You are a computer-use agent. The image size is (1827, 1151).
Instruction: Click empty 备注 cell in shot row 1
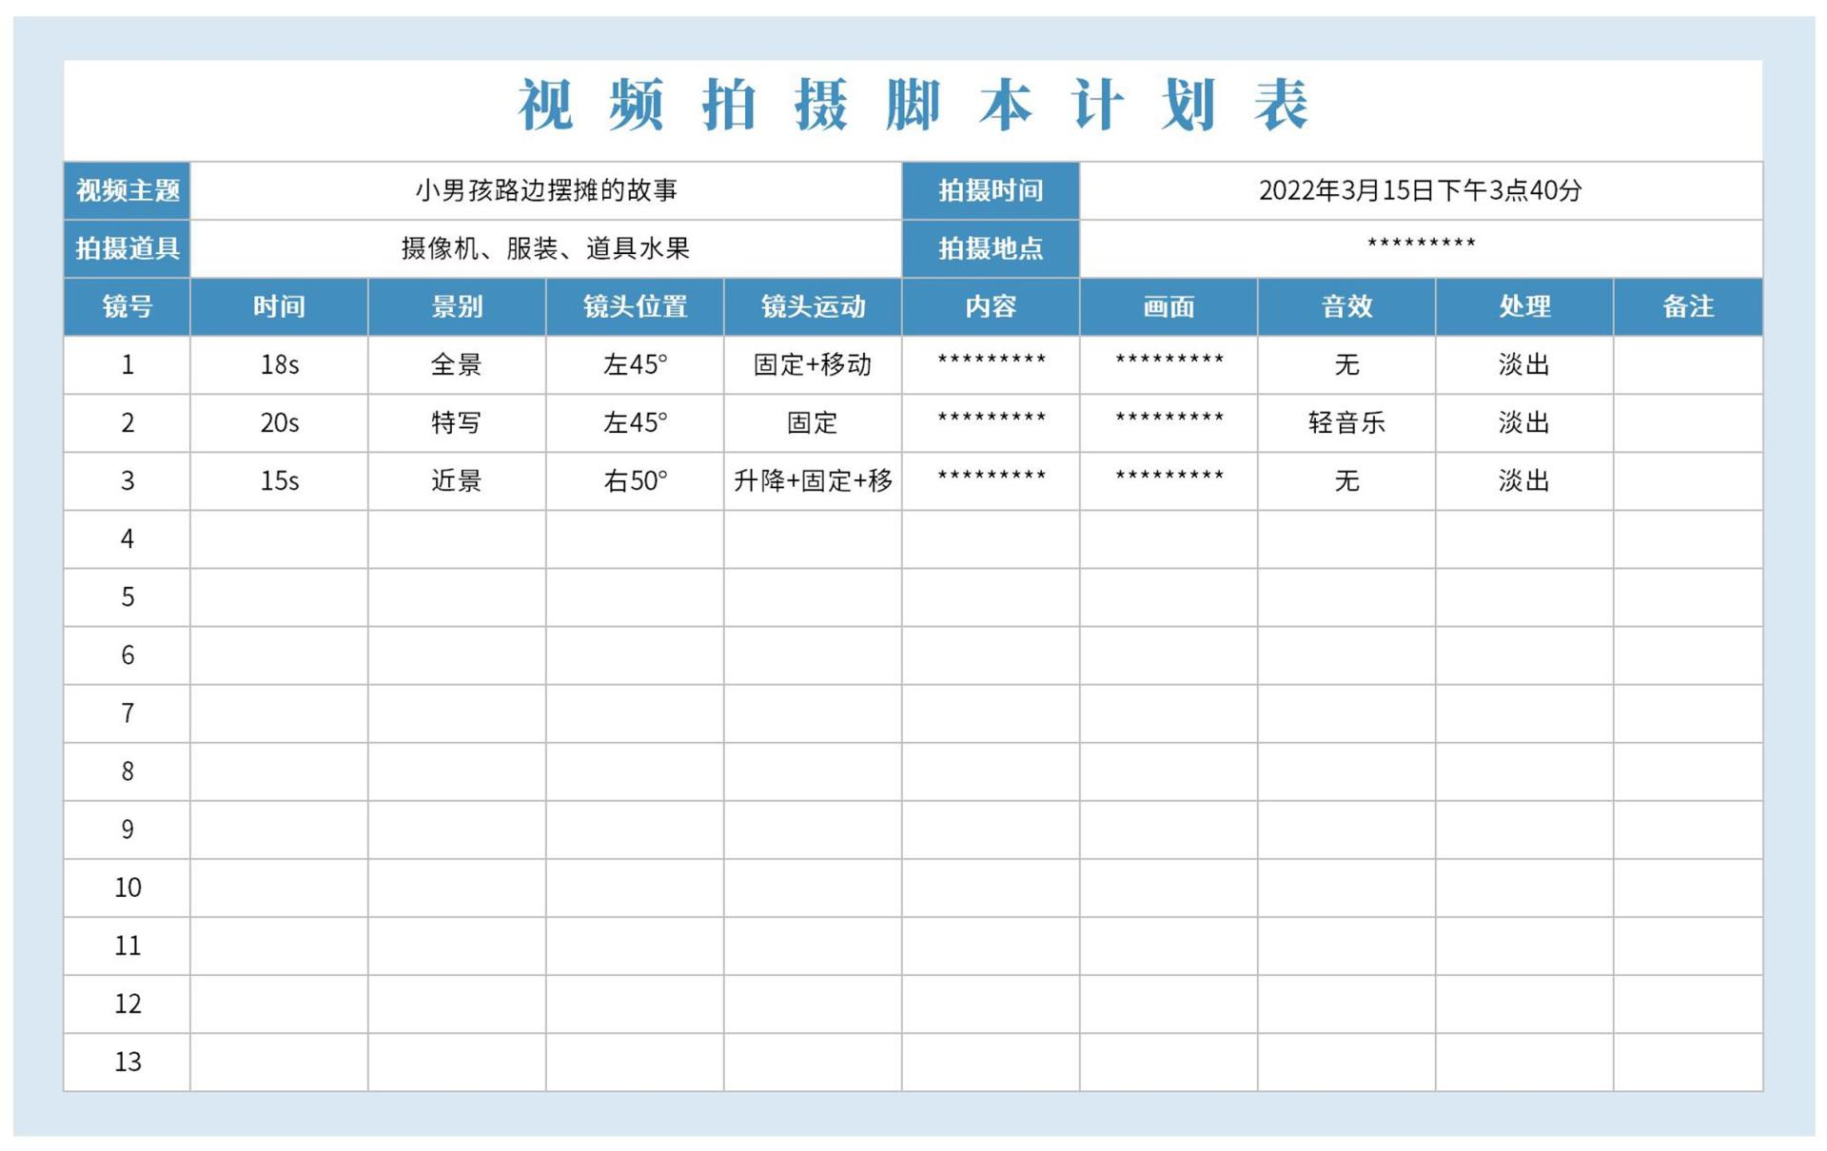point(1688,365)
